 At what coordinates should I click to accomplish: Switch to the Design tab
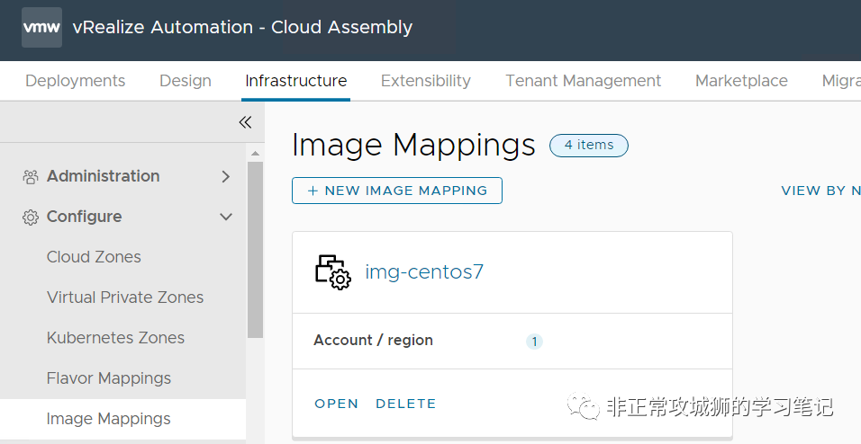[186, 81]
